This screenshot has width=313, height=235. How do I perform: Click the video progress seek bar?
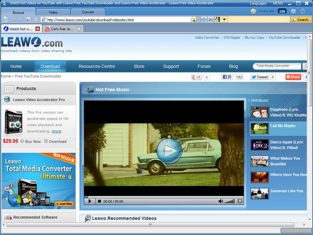(164, 197)
